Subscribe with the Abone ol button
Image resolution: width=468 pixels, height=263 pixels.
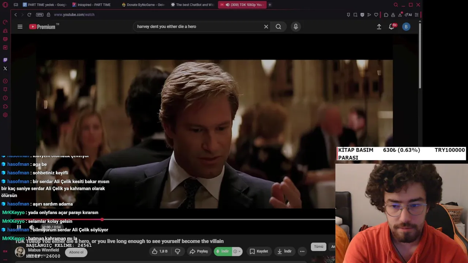click(76, 252)
